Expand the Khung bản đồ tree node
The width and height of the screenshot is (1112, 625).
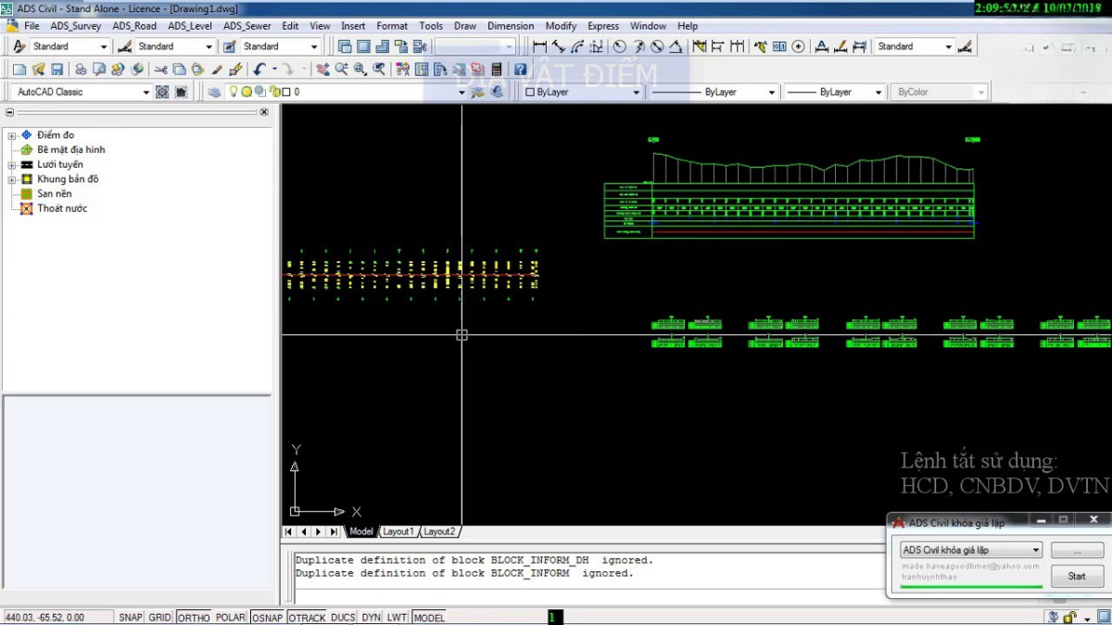12,180
